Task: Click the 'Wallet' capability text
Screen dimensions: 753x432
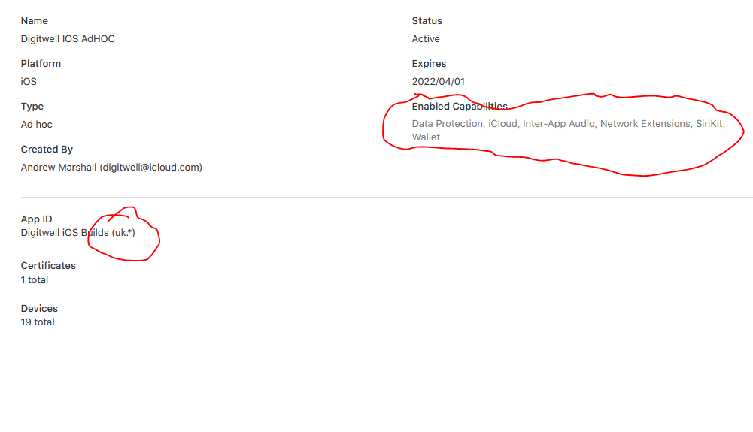Action: 426,137
